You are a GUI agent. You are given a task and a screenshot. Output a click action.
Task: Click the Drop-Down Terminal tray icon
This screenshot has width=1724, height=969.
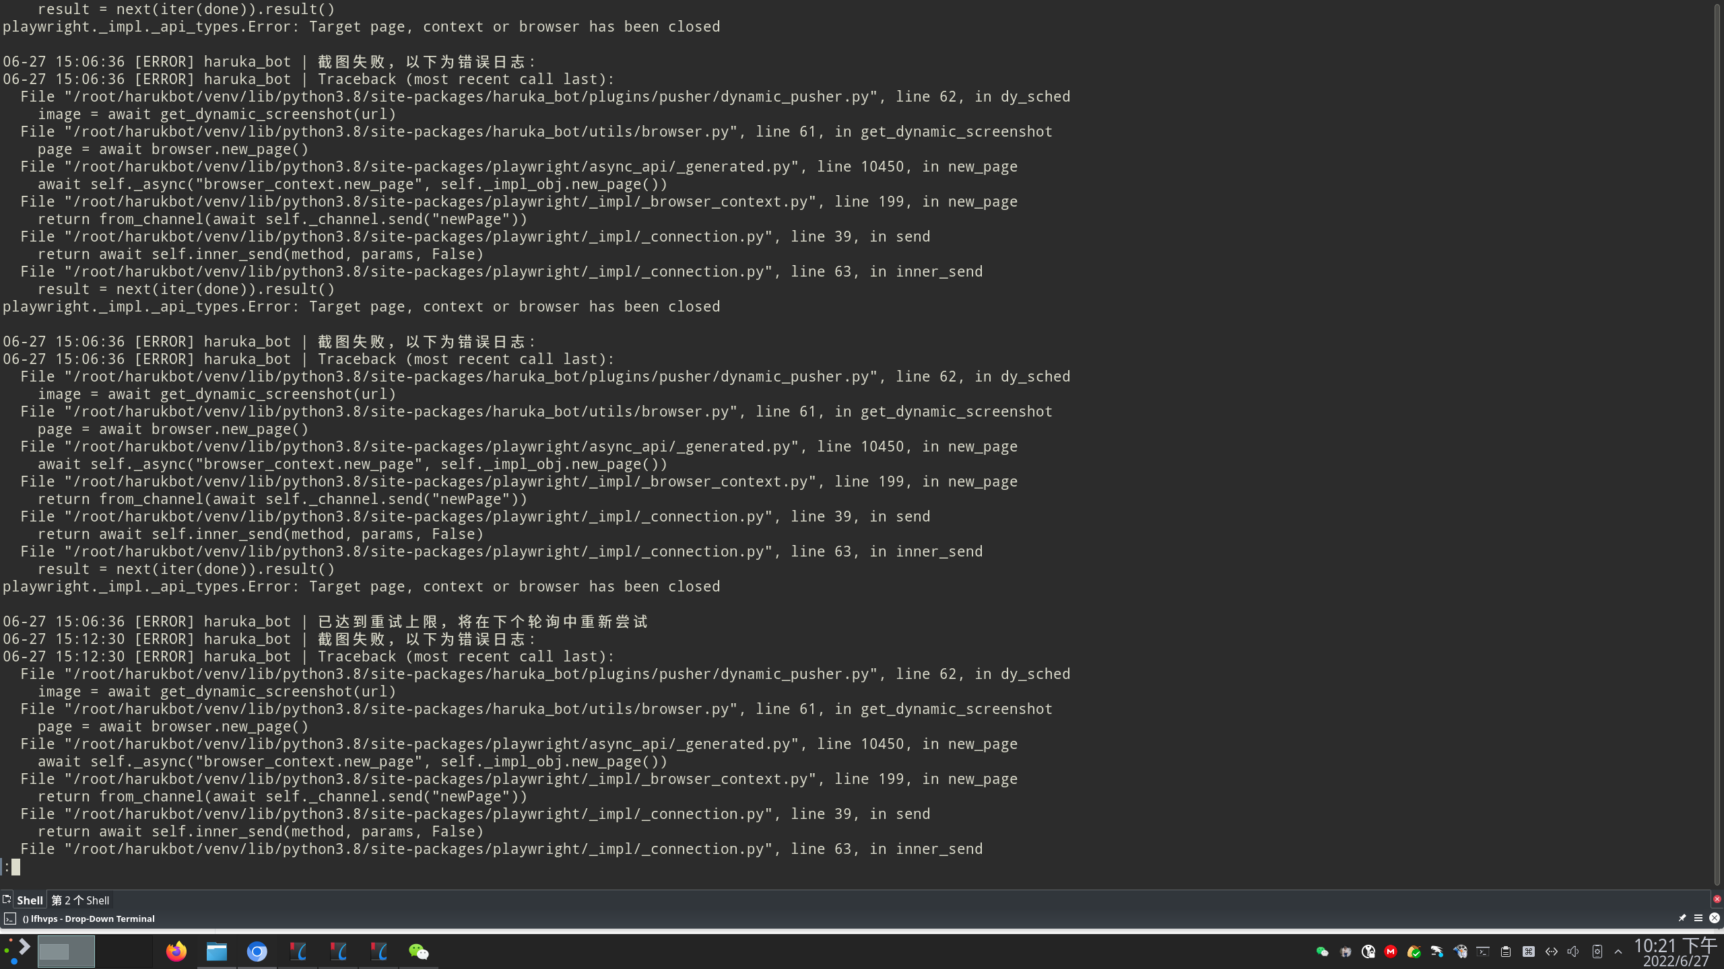pyautogui.click(x=1483, y=951)
